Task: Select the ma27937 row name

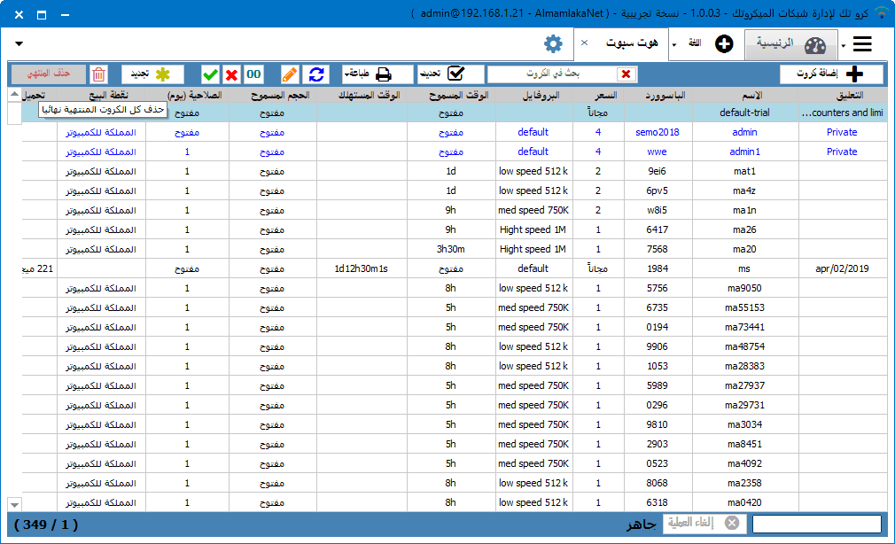Action: point(744,385)
